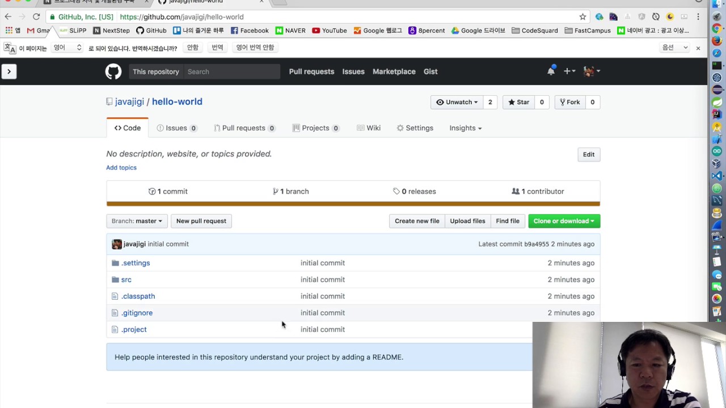The width and height of the screenshot is (726, 408).
Task: Click the 번역 translate button
Action: [x=217, y=48]
